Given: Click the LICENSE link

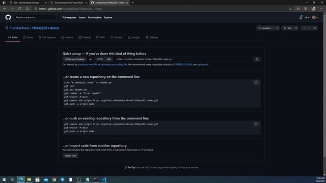Looking at the screenshot, I should coord(187,65).
